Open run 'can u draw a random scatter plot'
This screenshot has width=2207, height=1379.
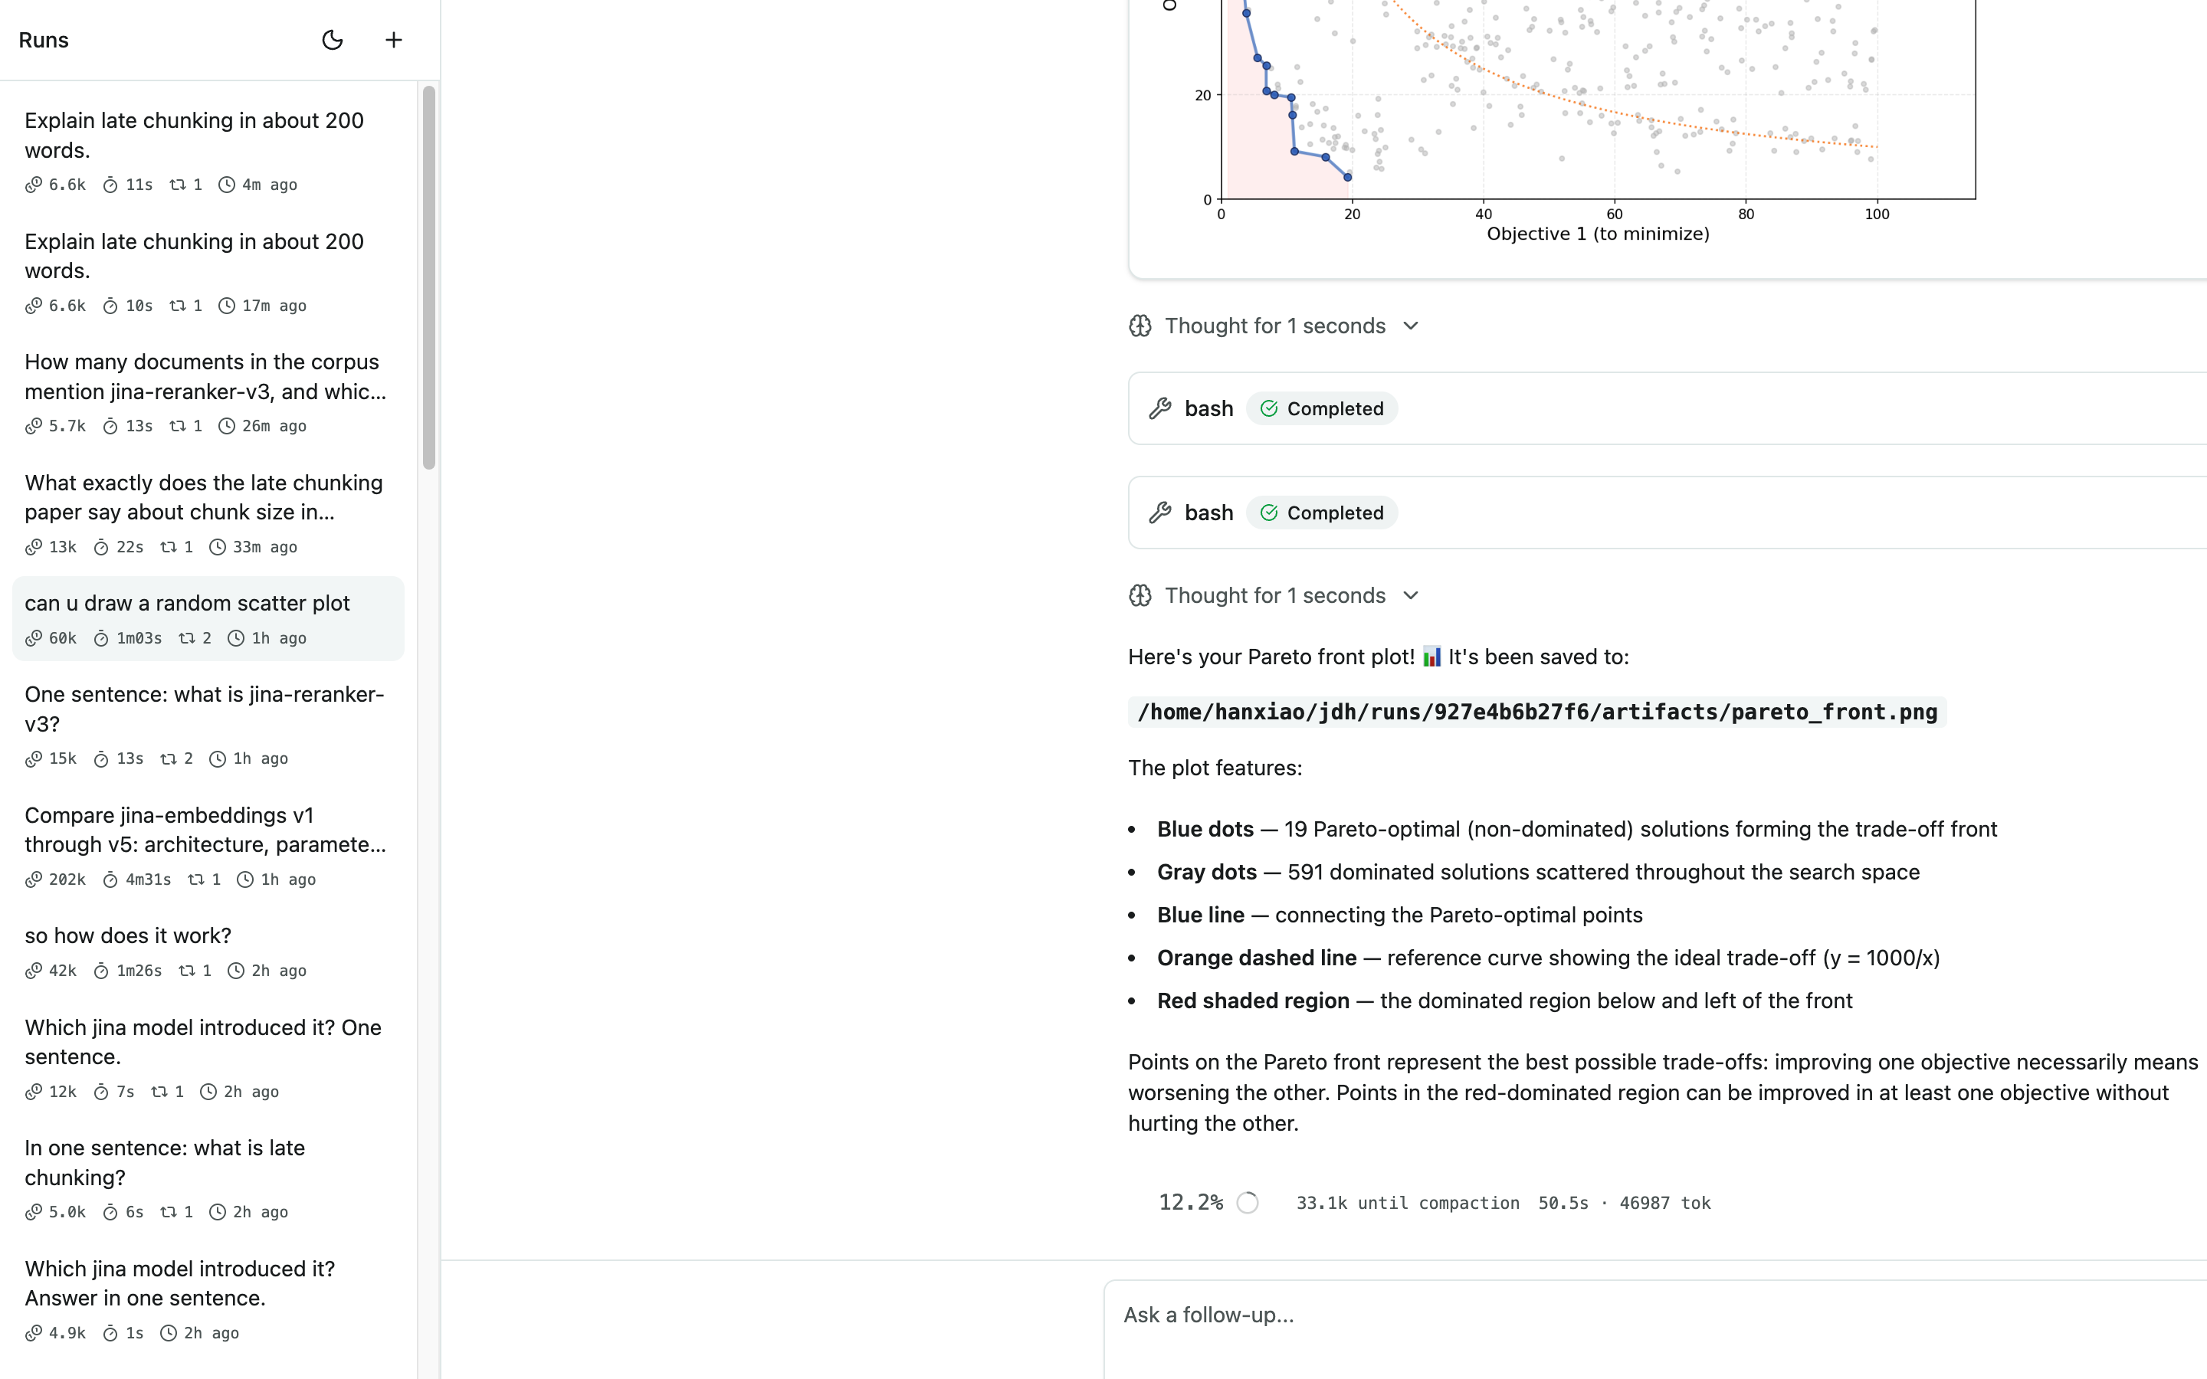coord(208,618)
